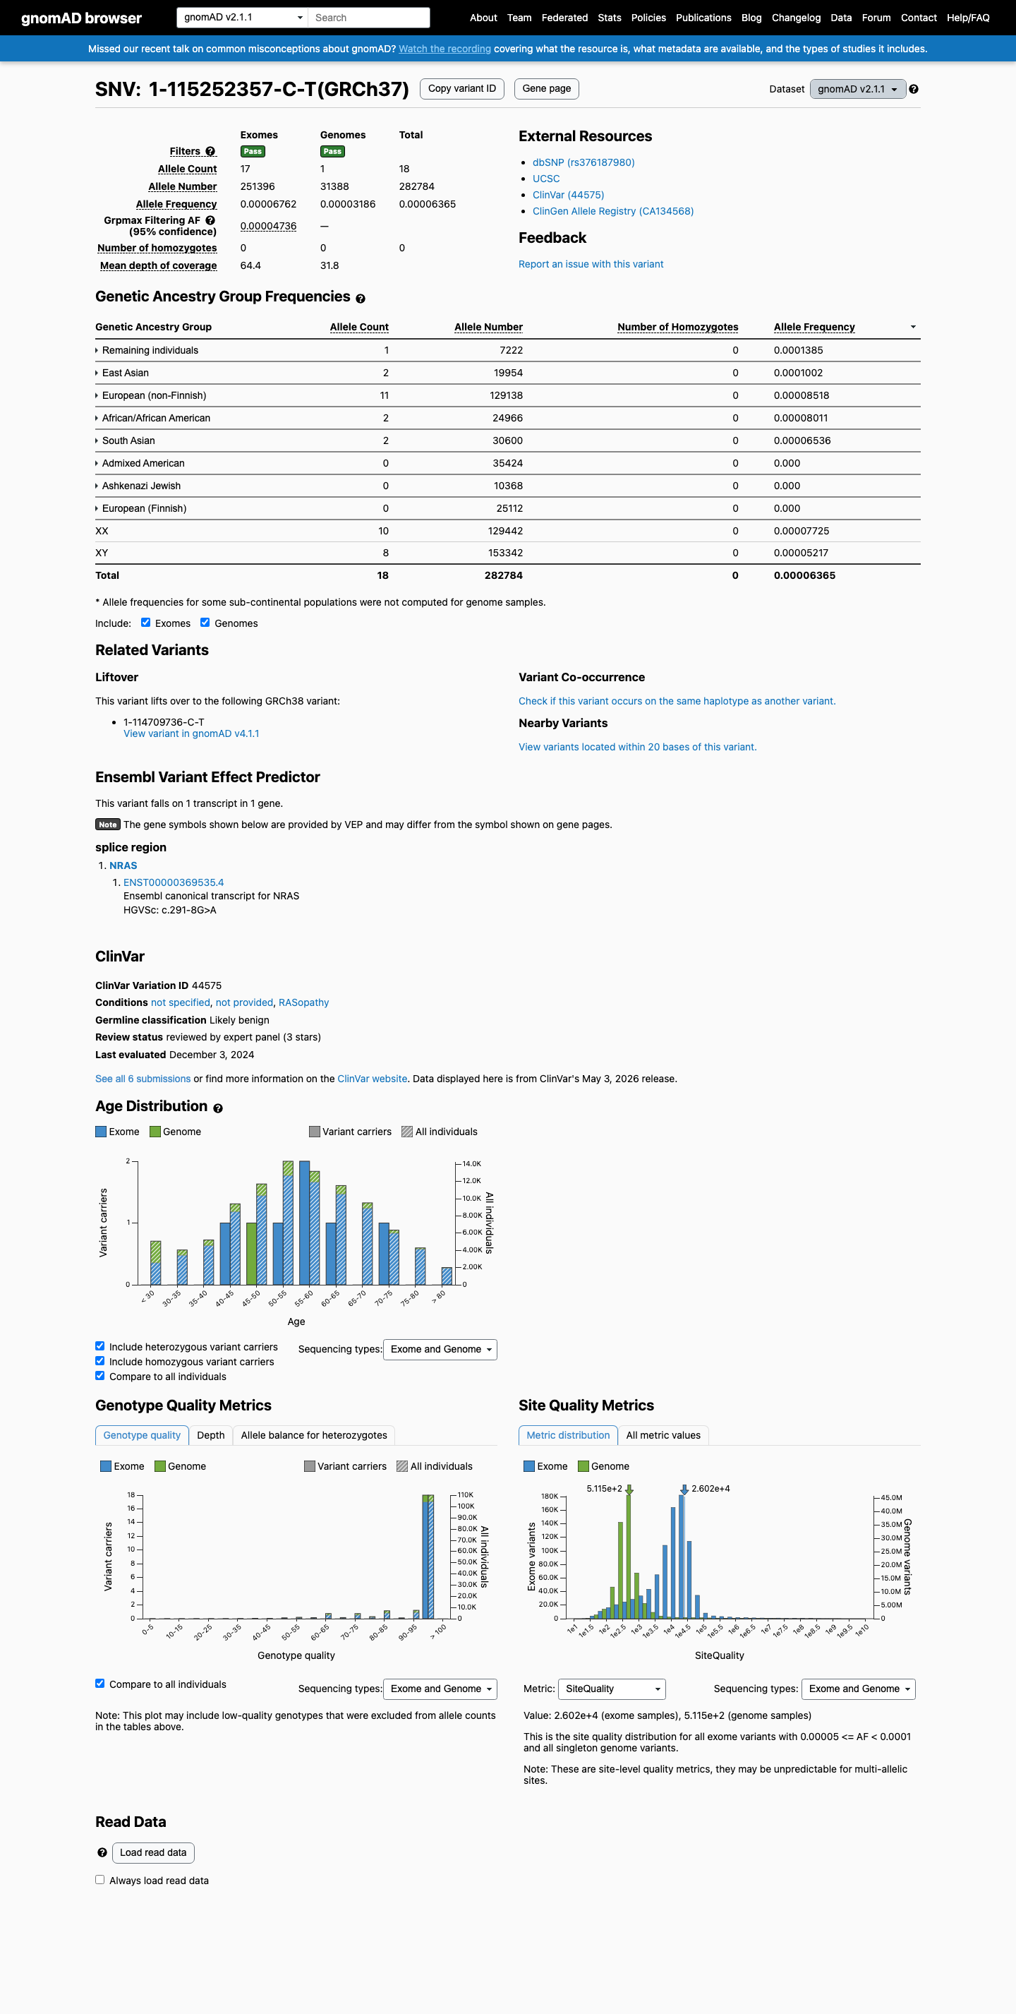The image size is (1016, 2014).
Task: Click the Grpmax Filtering AF help icon
Action: pos(210,220)
